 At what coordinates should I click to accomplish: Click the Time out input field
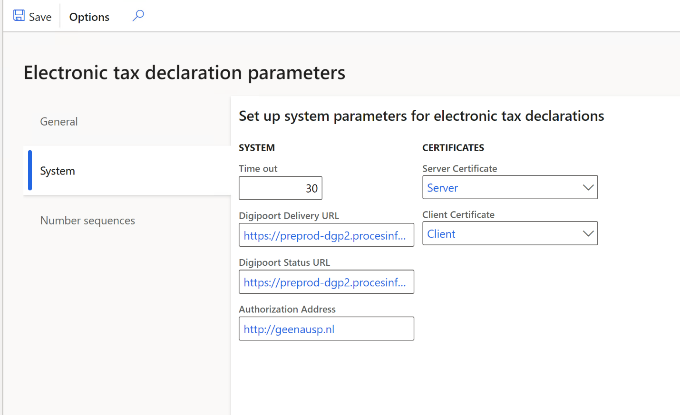click(x=281, y=188)
